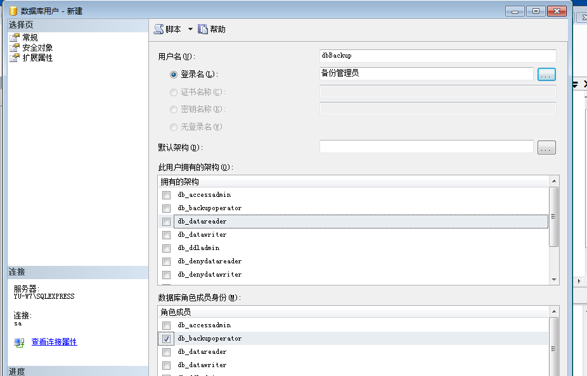Check db_datawriter in role members list
This screenshot has height=376, width=587.
tap(167, 365)
